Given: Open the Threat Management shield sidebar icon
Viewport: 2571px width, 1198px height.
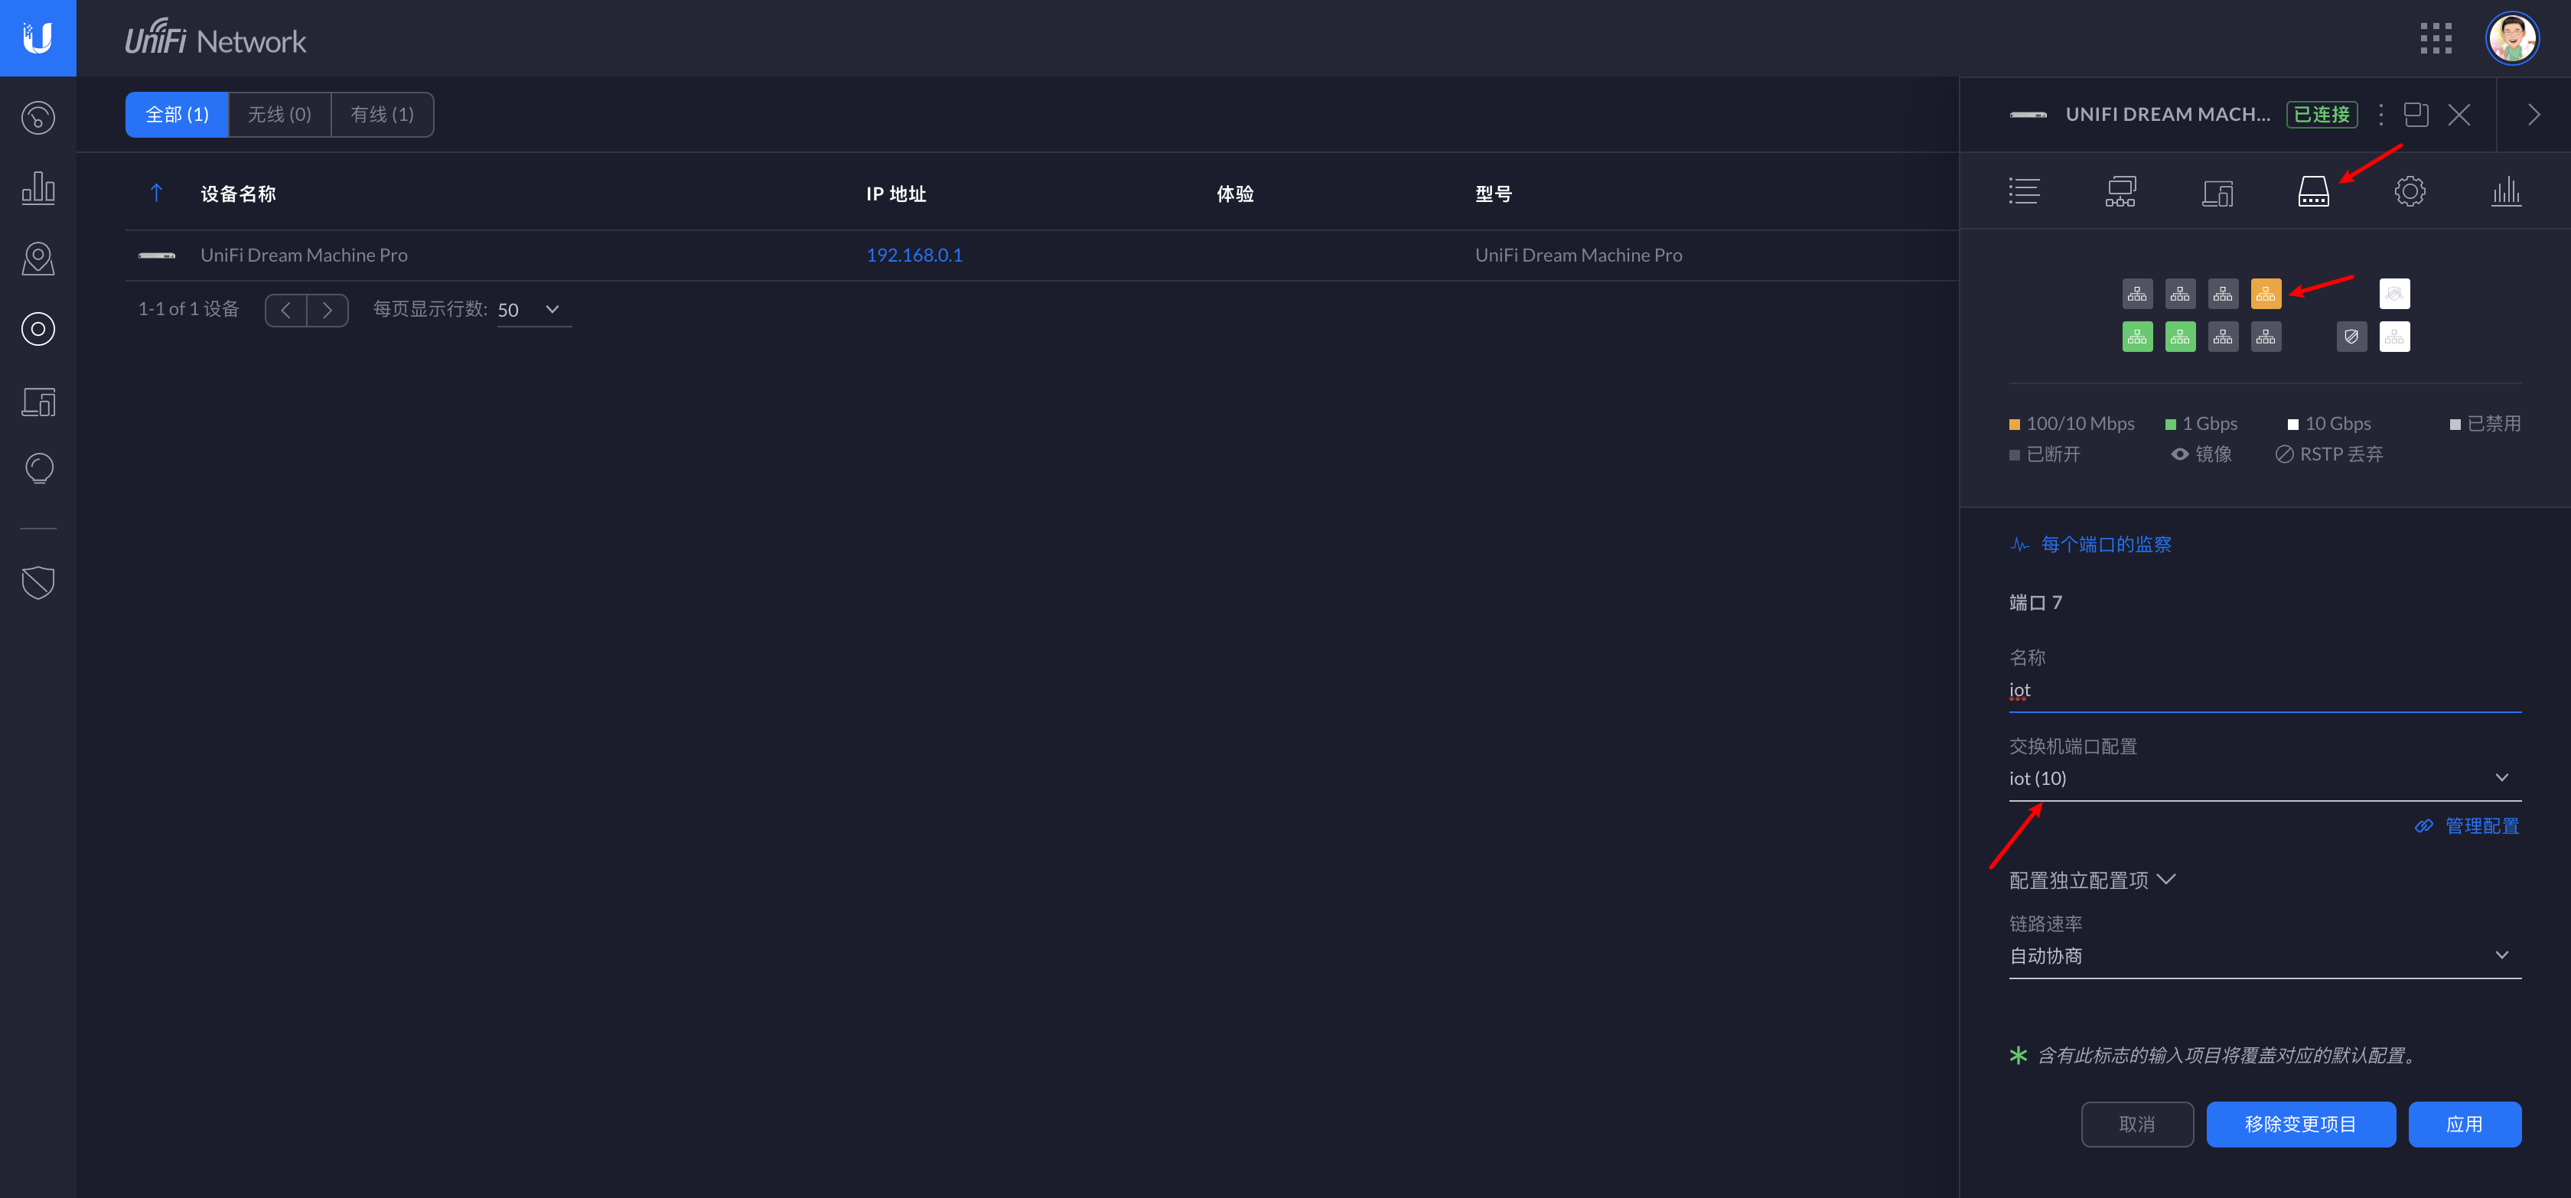Looking at the screenshot, I should (38, 582).
